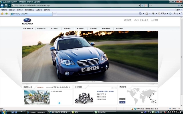Click the DRIVE graffiti thumbnail
Viewport: 183px width, 114px height.
[37, 97]
